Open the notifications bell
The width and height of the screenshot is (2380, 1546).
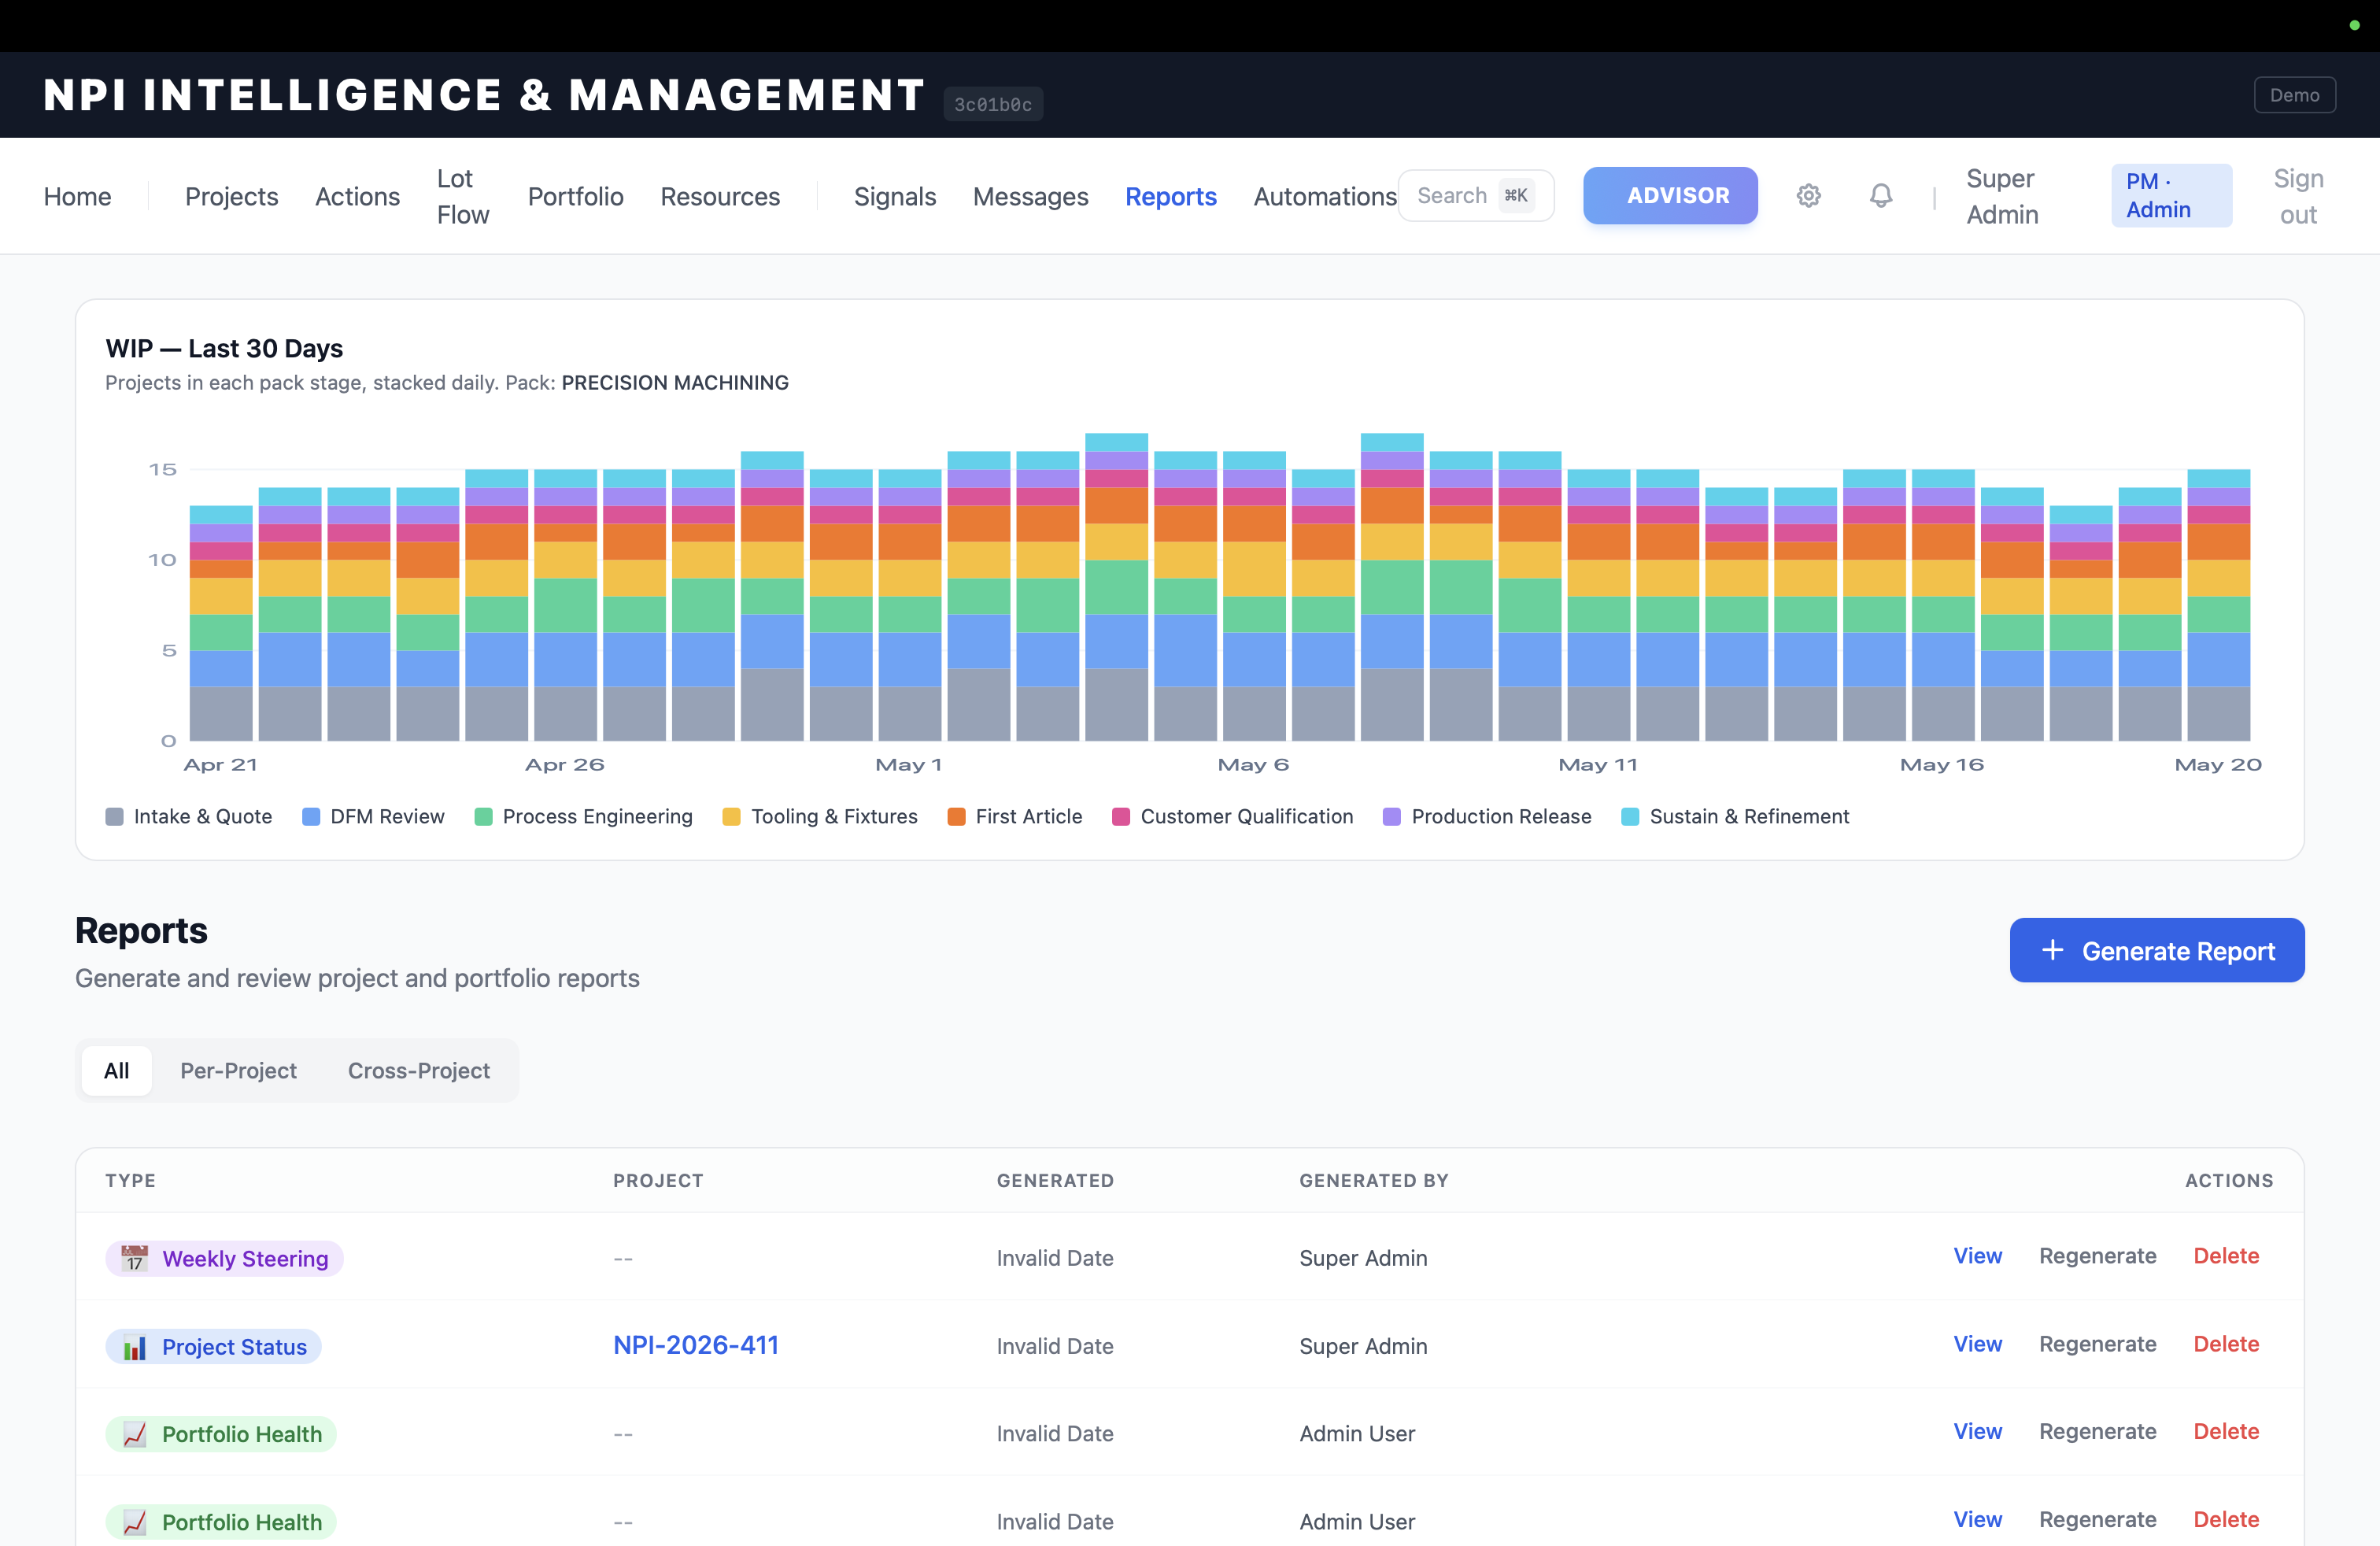[1881, 196]
